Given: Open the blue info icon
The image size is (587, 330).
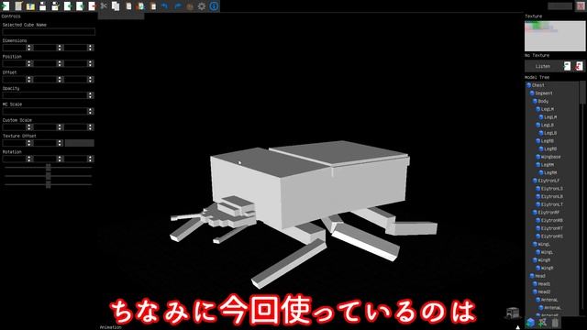Looking at the screenshot, I should [x=214, y=6].
